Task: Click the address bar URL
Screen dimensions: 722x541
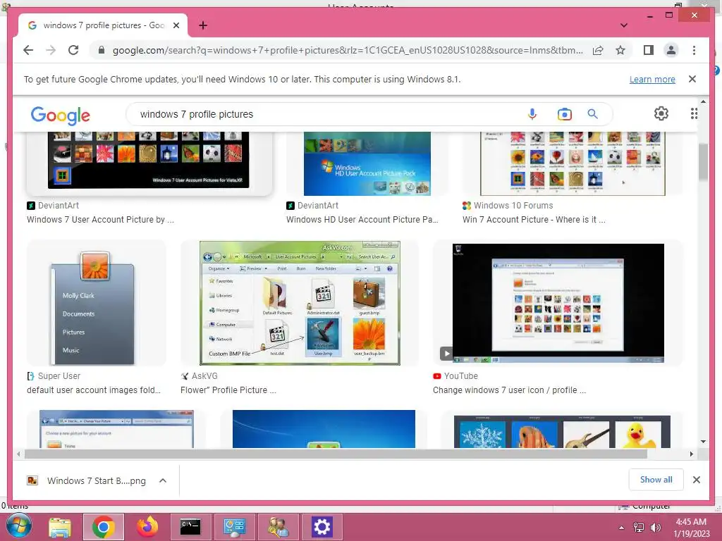Action: [348, 50]
